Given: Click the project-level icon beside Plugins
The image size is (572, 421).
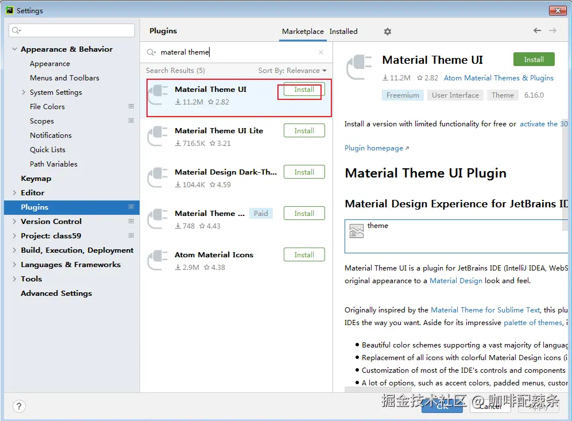Looking at the screenshot, I should click(x=131, y=207).
